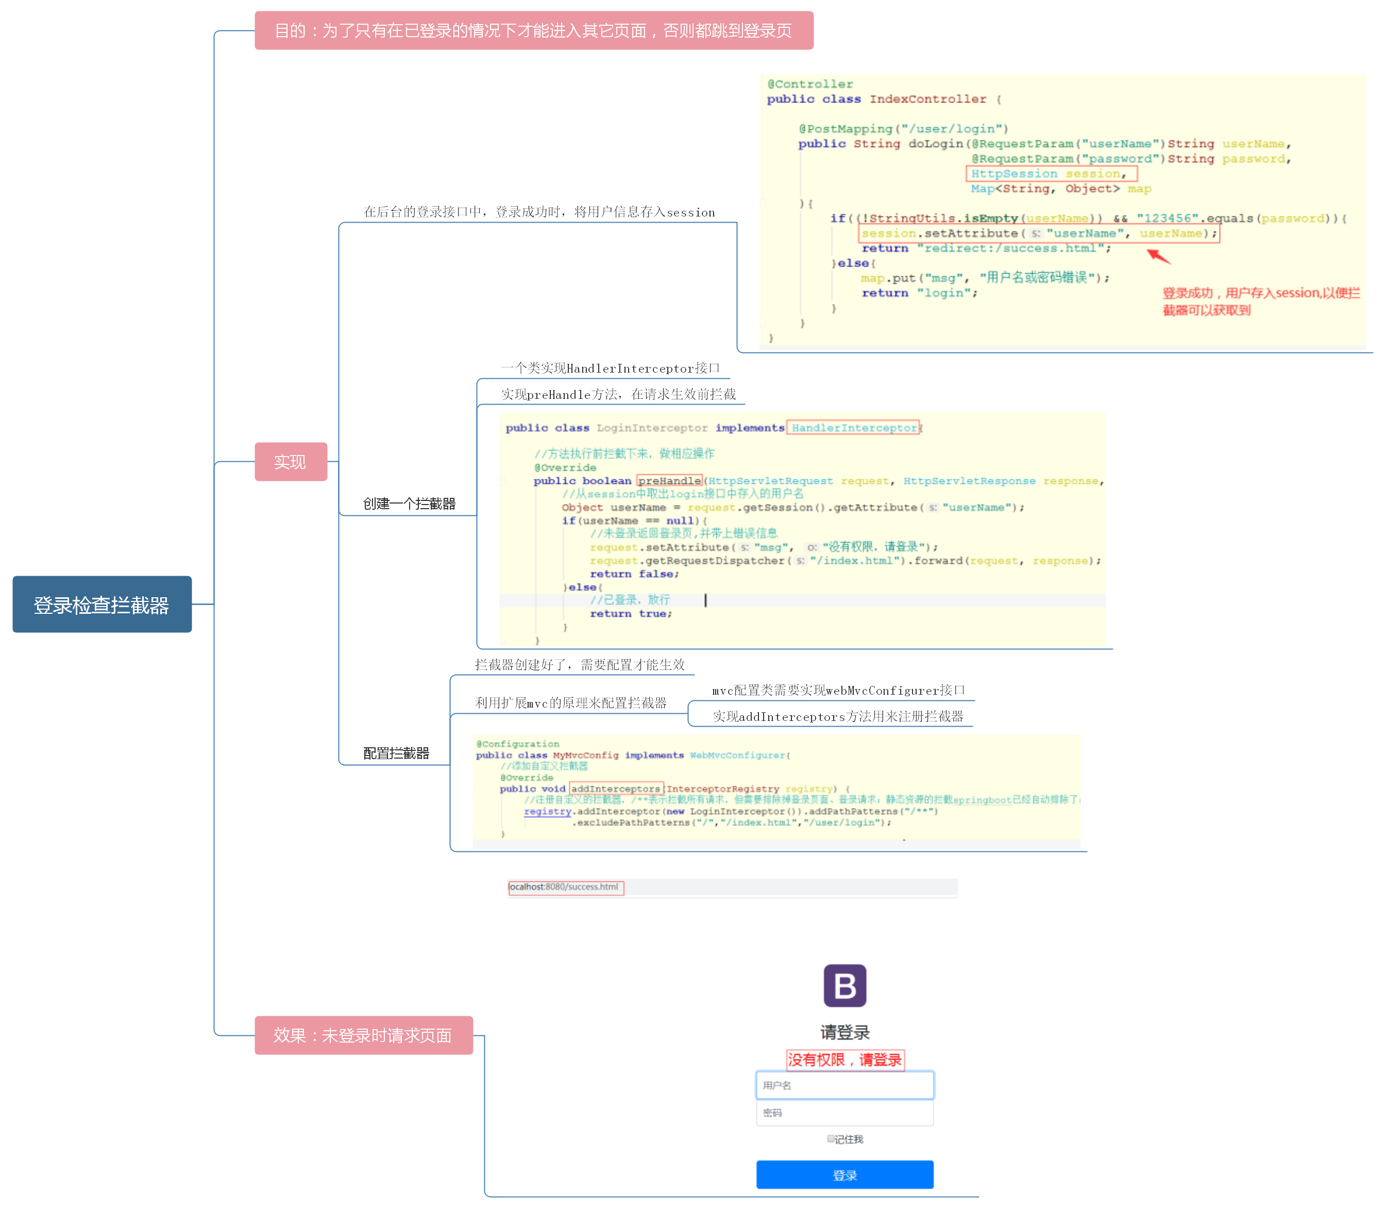The width and height of the screenshot is (1386, 1208).
Task: Click the red arrow annotation in controller code
Action: click(x=1158, y=256)
